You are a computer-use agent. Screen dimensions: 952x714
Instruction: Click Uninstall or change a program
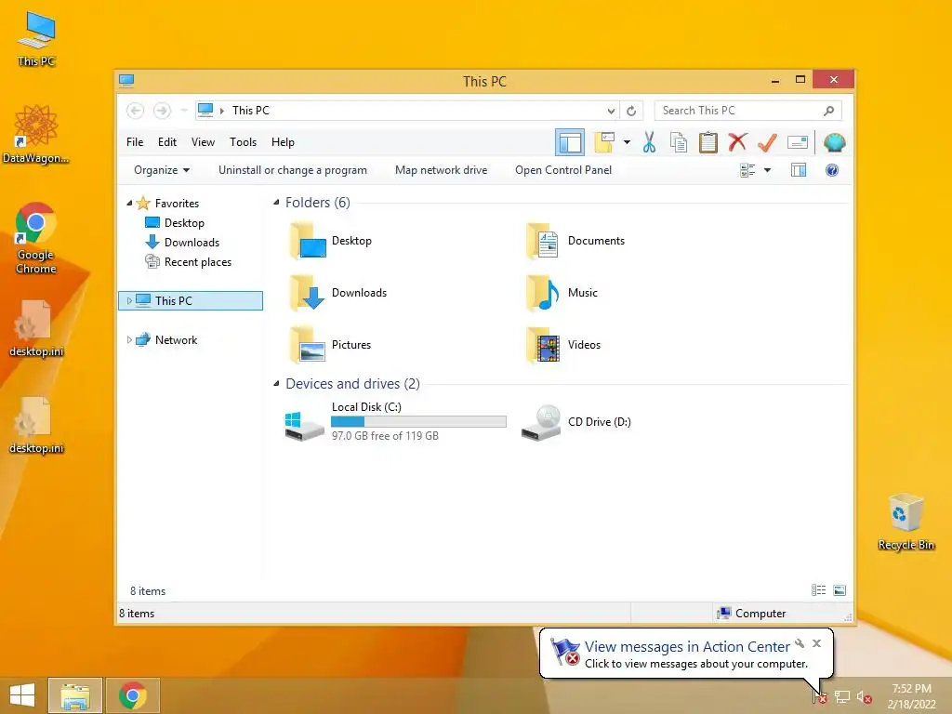click(293, 170)
